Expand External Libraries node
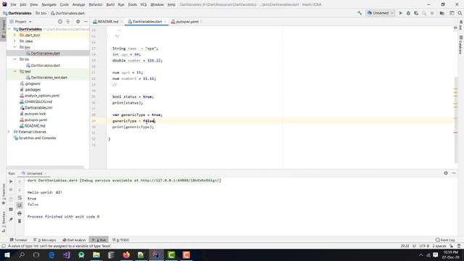The height and width of the screenshot is (261, 464). 9,132
